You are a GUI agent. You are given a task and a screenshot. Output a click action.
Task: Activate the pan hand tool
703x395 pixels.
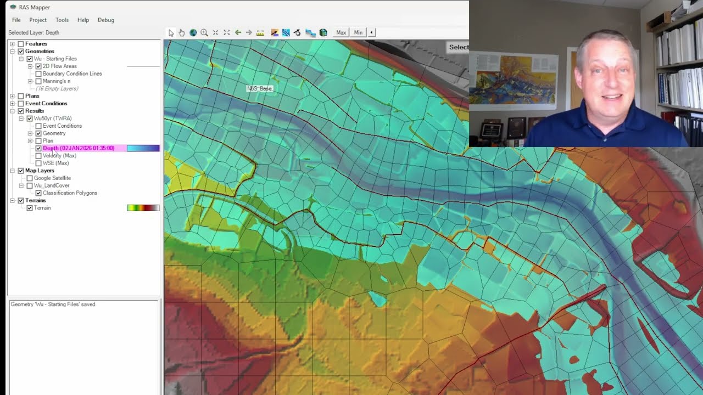click(x=182, y=33)
